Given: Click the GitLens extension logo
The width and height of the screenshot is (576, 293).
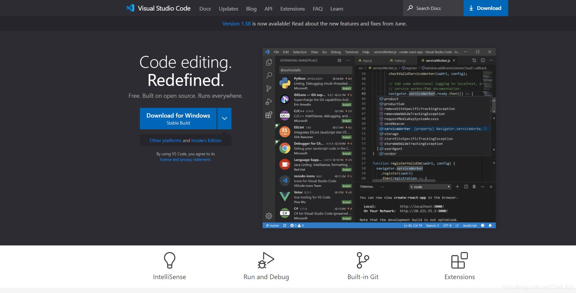Looking at the screenshot, I should click(285, 99).
